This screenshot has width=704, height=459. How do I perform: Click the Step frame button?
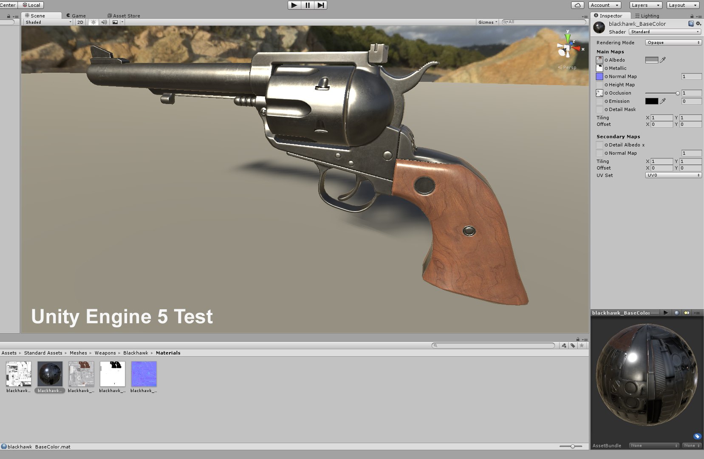click(321, 5)
